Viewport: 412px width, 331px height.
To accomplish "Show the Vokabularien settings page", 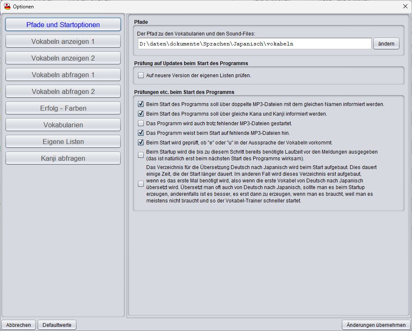I will (63, 125).
